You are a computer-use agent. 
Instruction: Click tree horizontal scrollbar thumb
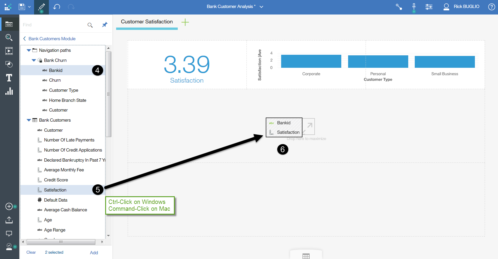tap(61, 242)
